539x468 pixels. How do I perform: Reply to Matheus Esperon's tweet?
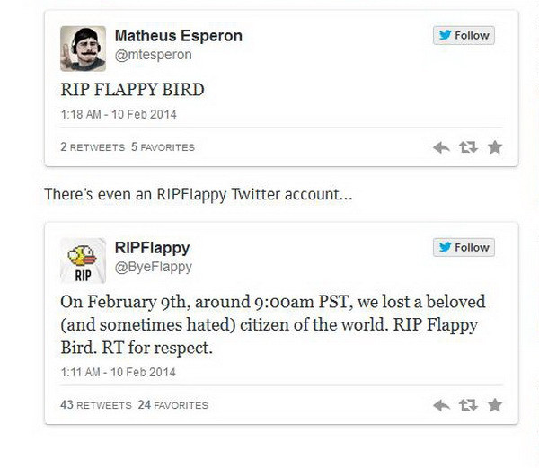tap(441, 147)
